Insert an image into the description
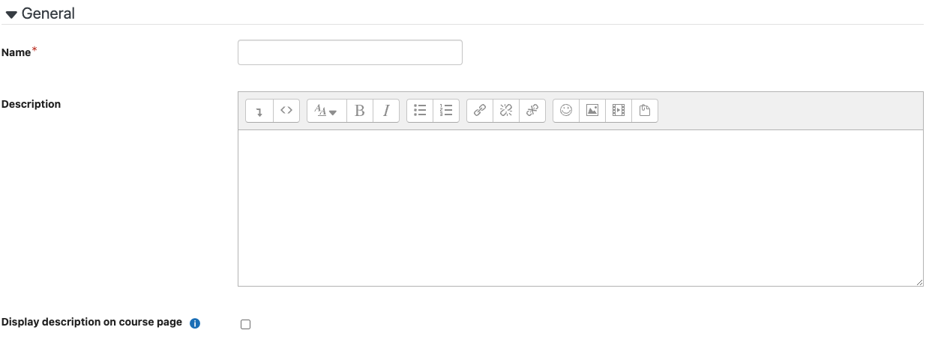 [x=592, y=111]
